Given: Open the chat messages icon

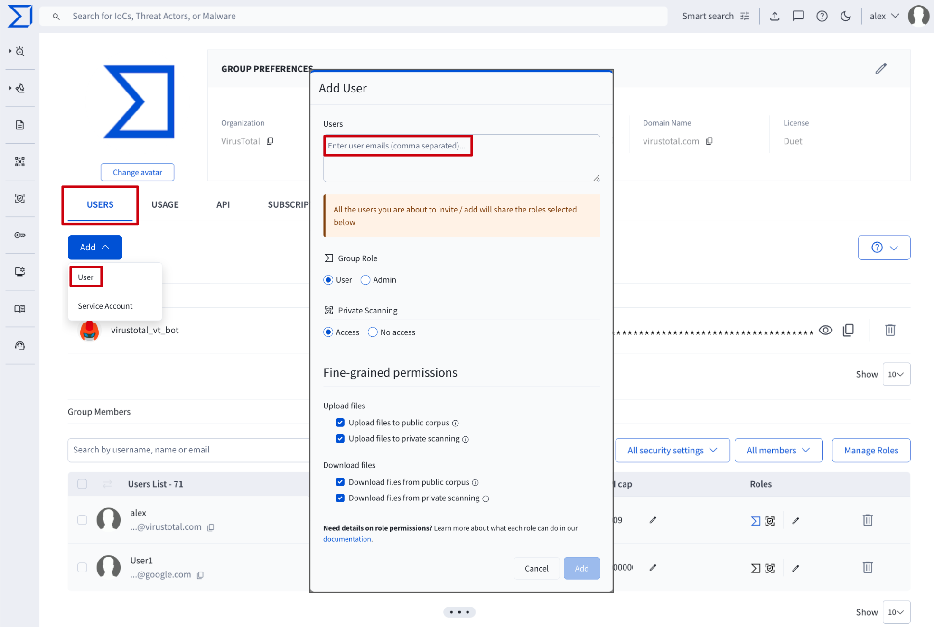Looking at the screenshot, I should pyautogui.click(x=798, y=16).
